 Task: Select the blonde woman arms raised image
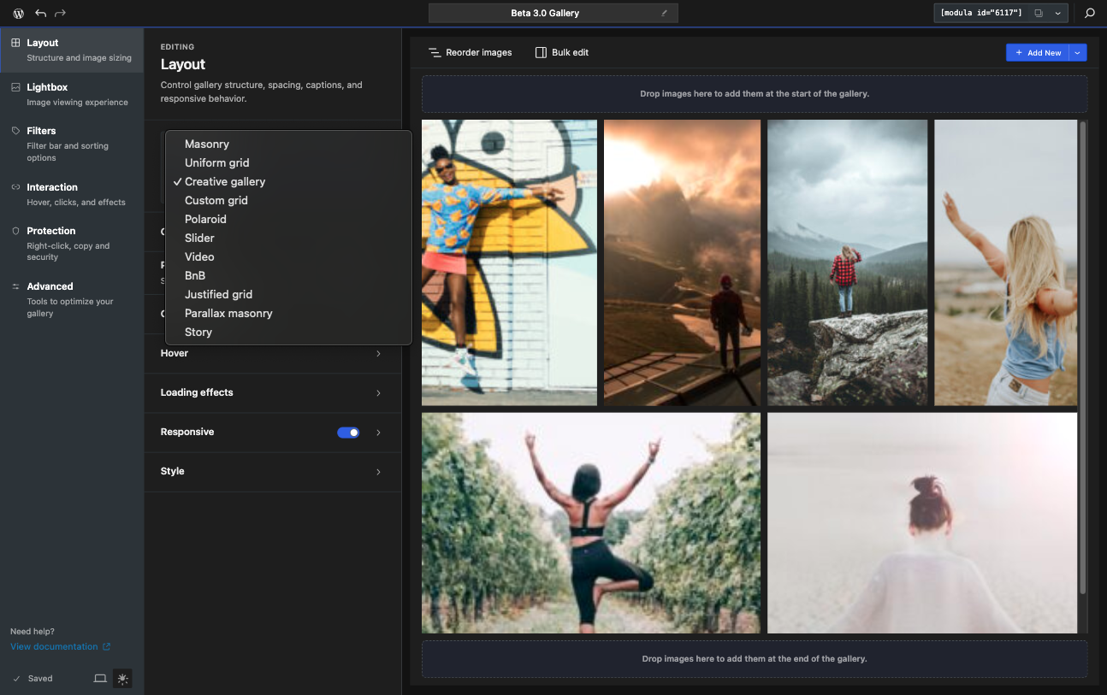(x=1005, y=262)
